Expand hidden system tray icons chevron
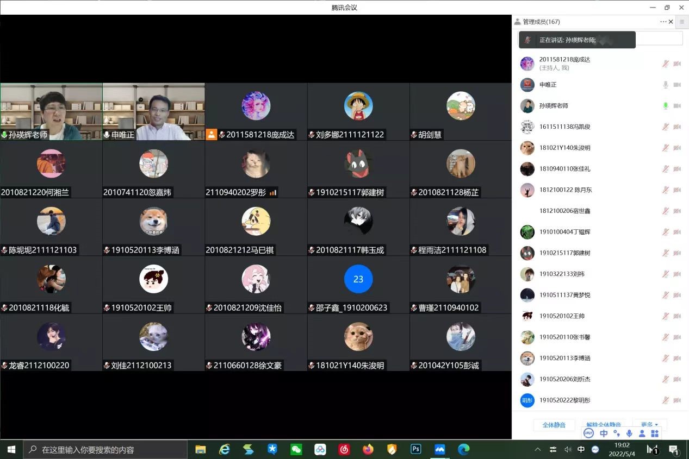 pyautogui.click(x=538, y=450)
